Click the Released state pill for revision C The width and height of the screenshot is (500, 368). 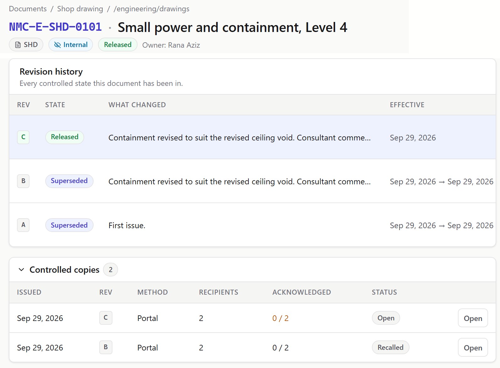(x=65, y=137)
